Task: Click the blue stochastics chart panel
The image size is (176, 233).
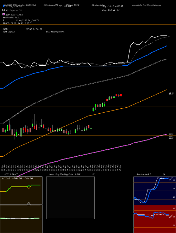Action: tap(155, 191)
